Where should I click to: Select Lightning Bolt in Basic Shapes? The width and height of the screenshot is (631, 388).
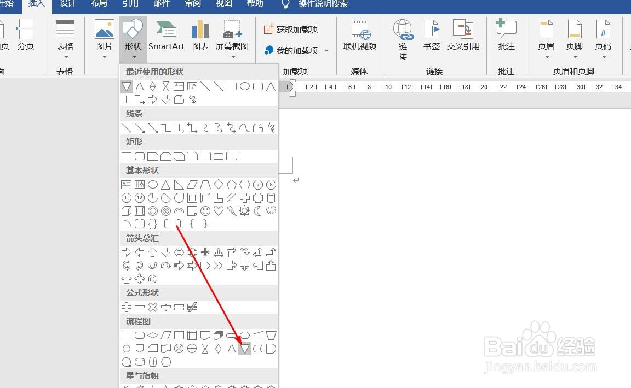click(x=231, y=211)
